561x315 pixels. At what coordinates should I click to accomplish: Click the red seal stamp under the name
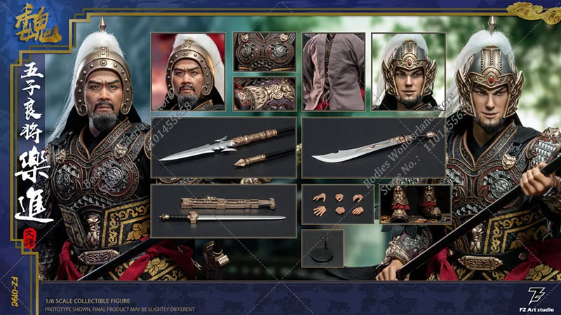[x=29, y=239]
